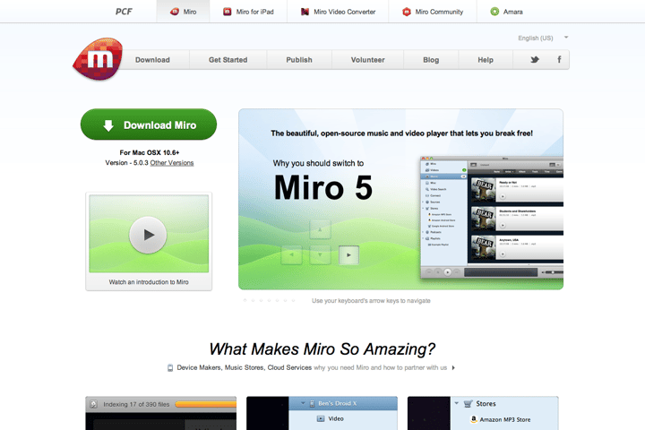645x430 pixels.
Task: Collapse the Stores section arrow
Action: click(457, 403)
